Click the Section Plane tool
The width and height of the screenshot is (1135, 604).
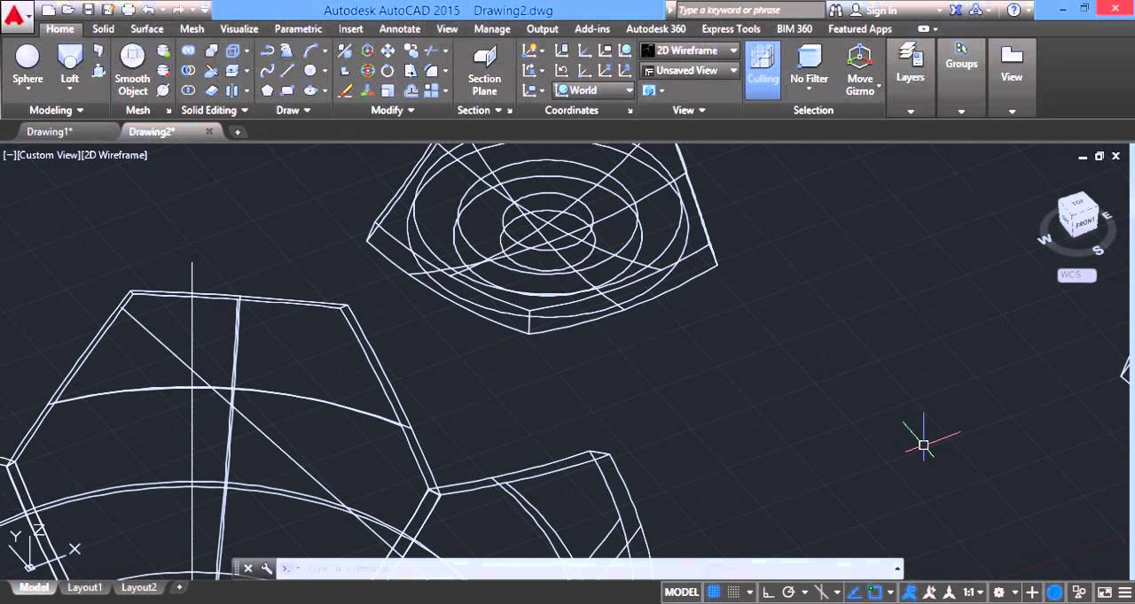[484, 69]
